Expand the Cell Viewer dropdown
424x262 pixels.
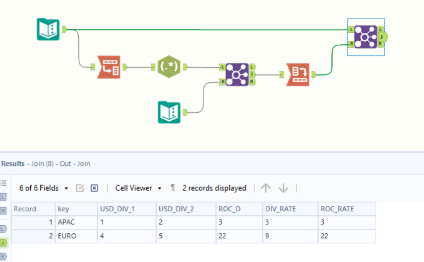pos(138,188)
